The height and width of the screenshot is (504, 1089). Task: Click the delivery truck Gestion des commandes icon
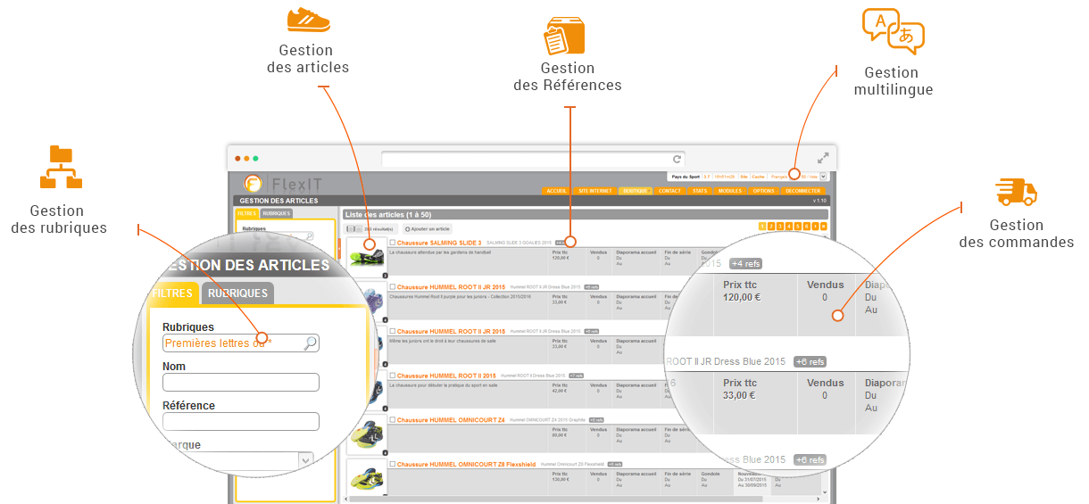tap(1016, 192)
